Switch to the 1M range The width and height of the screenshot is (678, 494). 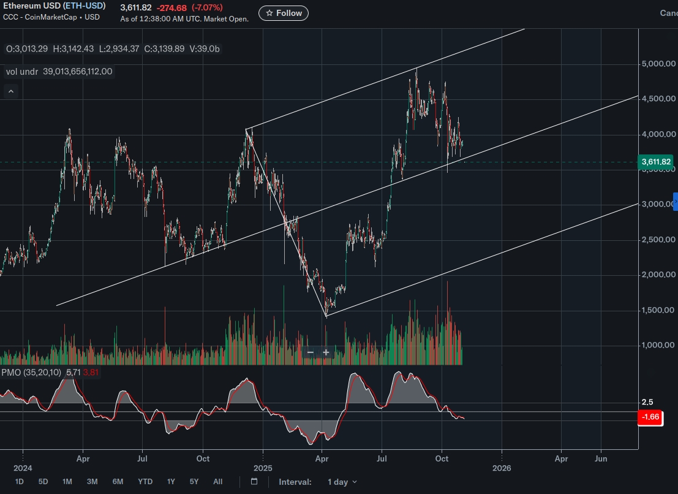coord(67,482)
